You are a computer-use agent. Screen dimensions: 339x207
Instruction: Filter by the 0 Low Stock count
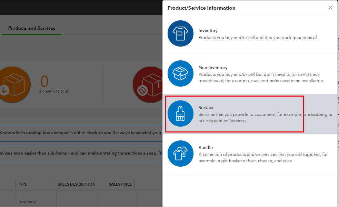point(44,81)
